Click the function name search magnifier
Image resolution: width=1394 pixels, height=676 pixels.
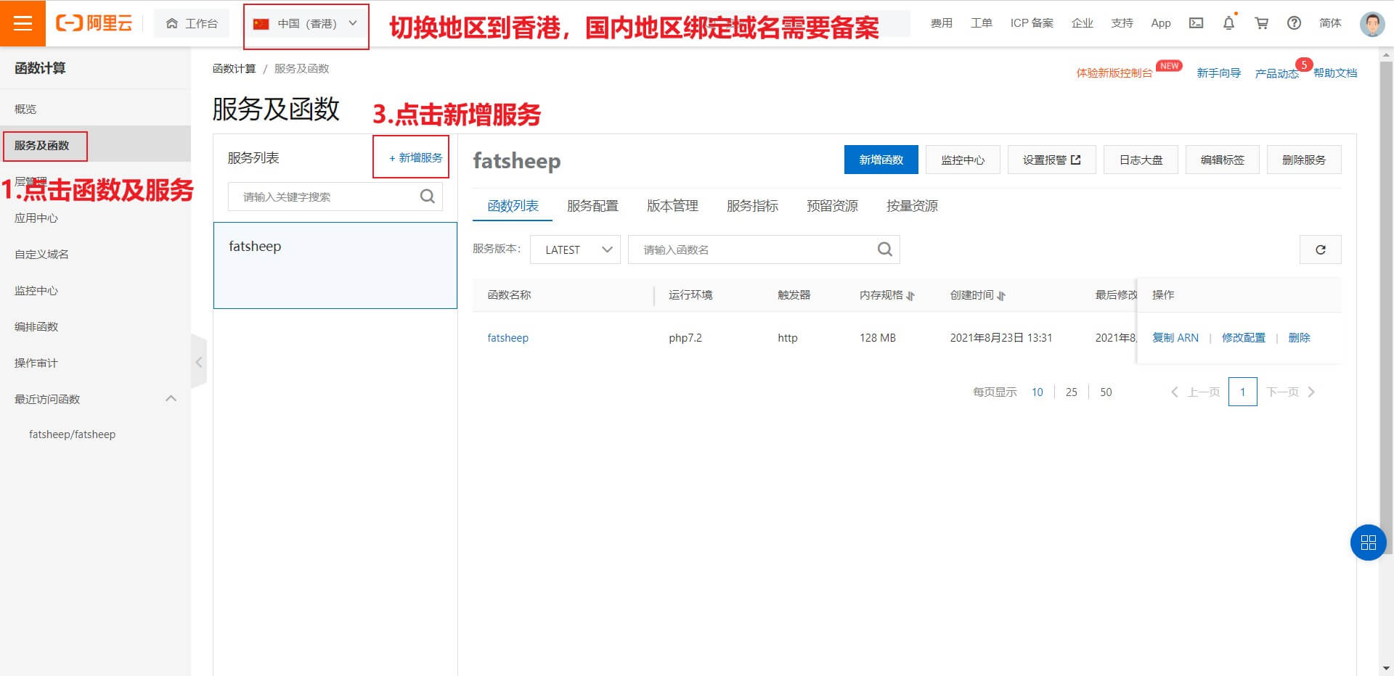tap(884, 250)
